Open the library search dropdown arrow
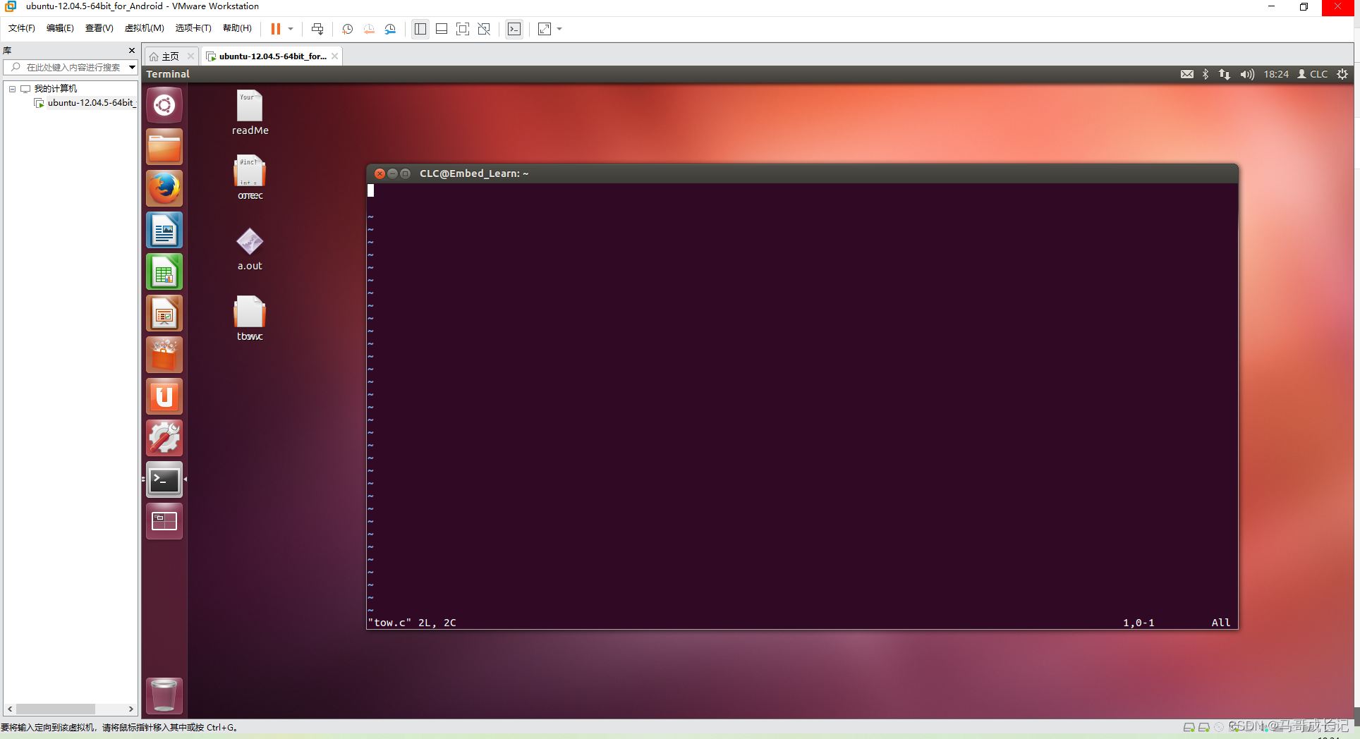Viewport: 1360px width, 739px height. 132,68
